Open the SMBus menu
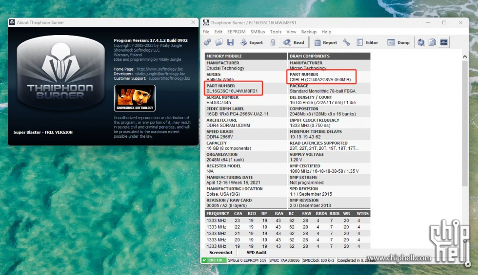Screen dimensions: 478x275 (258, 32)
